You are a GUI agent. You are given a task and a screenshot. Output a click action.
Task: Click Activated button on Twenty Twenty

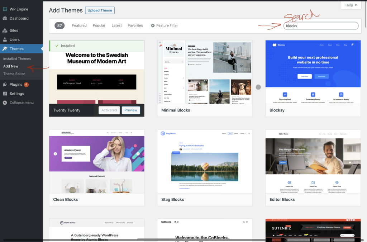click(x=109, y=110)
